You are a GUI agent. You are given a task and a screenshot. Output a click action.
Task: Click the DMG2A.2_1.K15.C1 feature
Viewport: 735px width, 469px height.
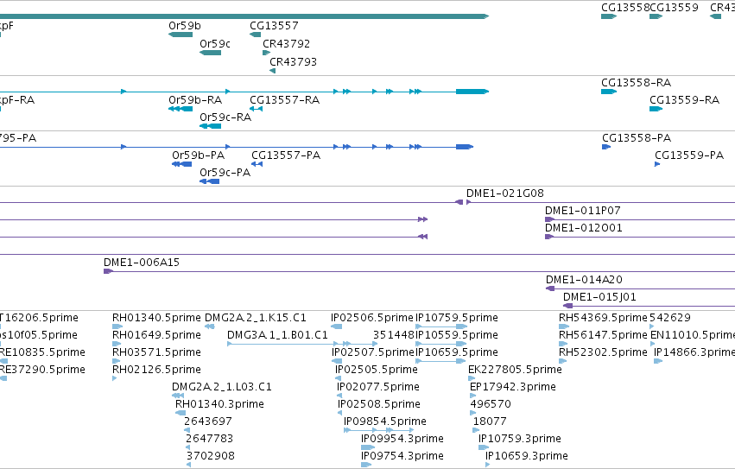tap(210, 326)
